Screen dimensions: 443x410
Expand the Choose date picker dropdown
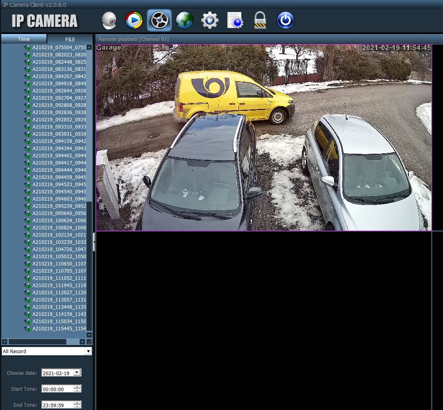point(77,372)
